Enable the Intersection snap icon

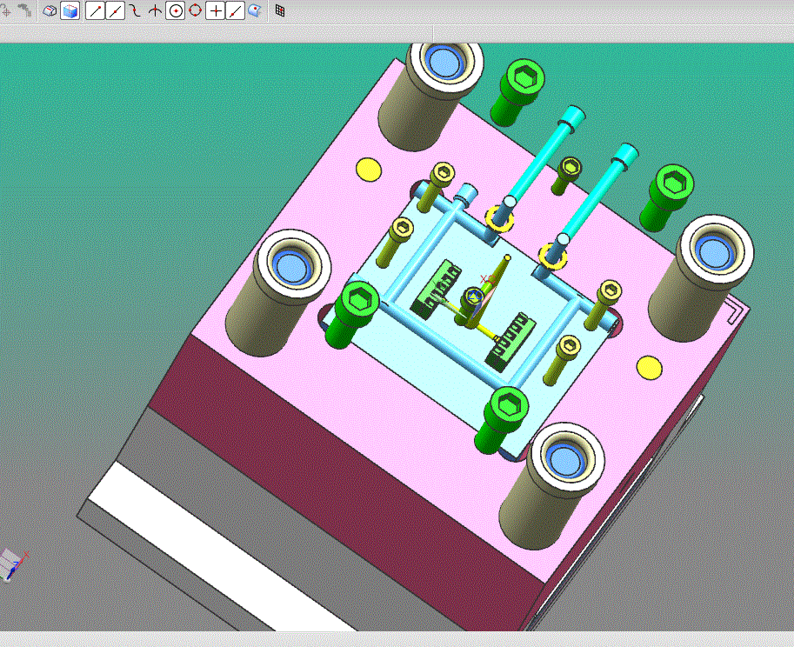(155, 10)
